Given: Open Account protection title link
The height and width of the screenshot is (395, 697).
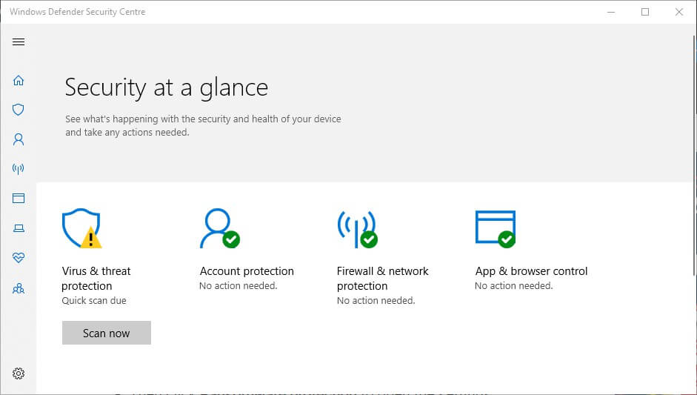Looking at the screenshot, I should point(247,271).
